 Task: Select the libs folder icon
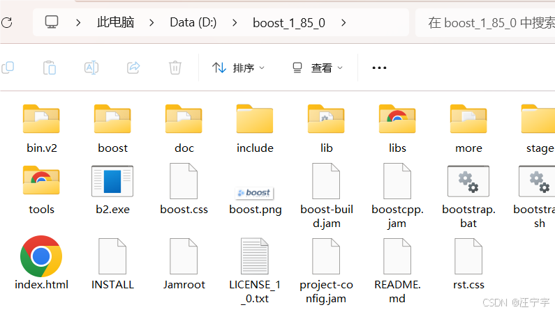397,118
